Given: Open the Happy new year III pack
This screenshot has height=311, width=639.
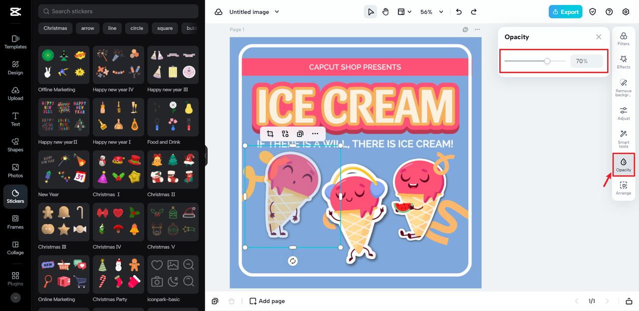Looking at the screenshot, I should 173,69.
